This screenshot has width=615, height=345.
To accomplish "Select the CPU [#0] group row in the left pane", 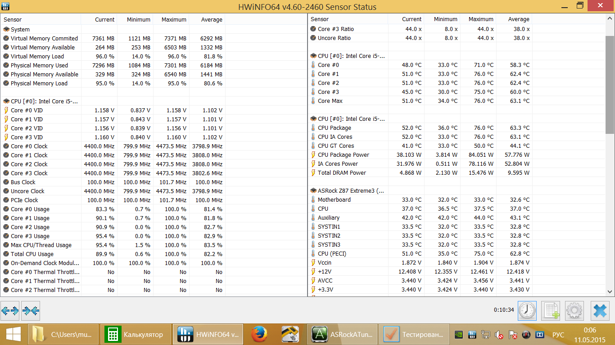I will [x=113, y=101].
